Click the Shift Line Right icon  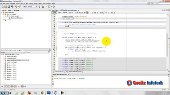coord(103,13)
